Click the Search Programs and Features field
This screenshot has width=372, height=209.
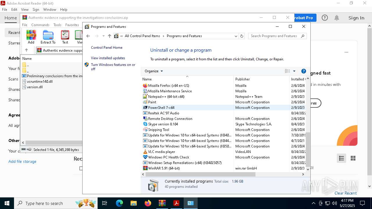pos(278,36)
